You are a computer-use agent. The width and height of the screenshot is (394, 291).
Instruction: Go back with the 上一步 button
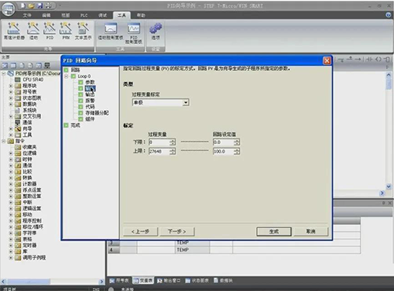pyautogui.click(x=140, y=231)
